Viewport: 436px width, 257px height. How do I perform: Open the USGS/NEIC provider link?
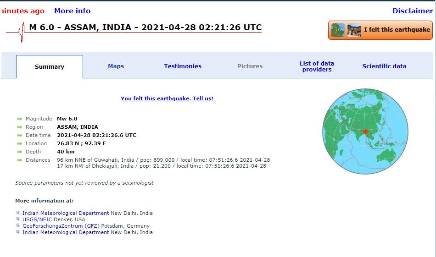37,219
